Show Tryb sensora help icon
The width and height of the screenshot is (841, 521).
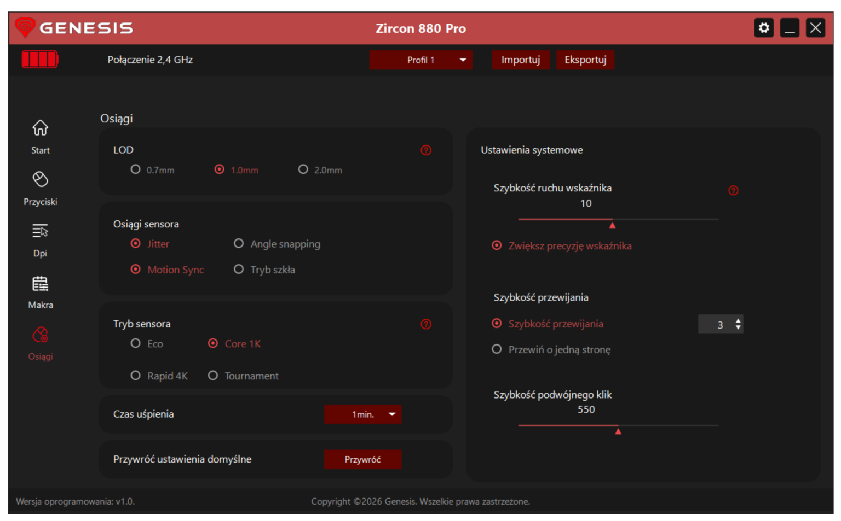(426, 324)
